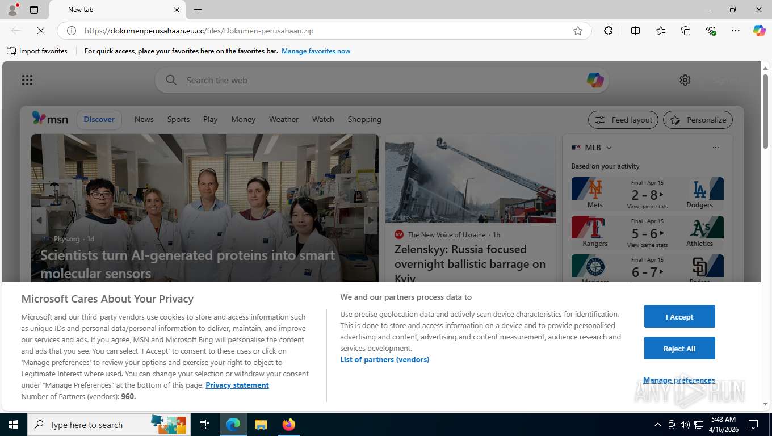Open the AI-generated proteins article
The width and height of the screenshot is (772, 436).
coord(187,264)
